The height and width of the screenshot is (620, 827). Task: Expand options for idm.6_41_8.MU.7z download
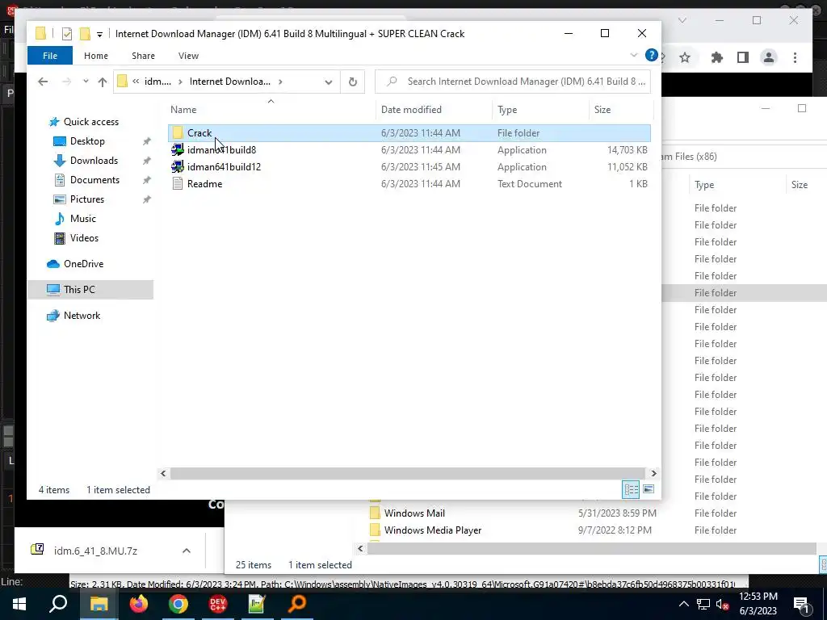[187, 551]
